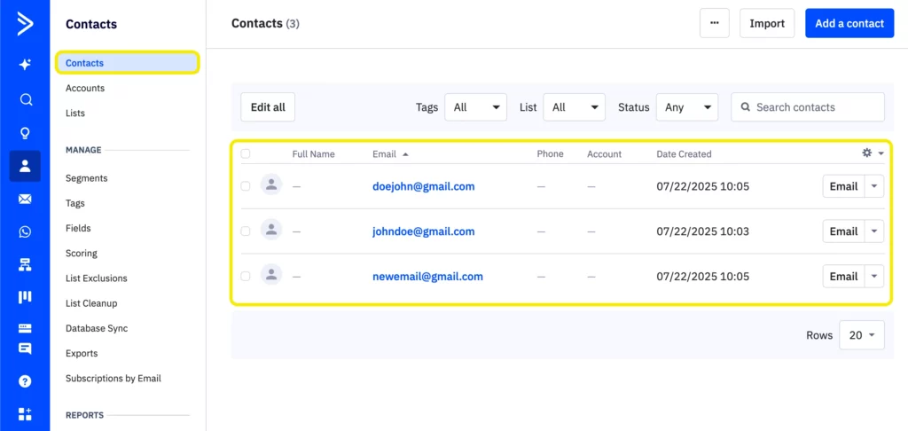
Task: Open Campaigns via the envelope icon
Action: [25, 199]
